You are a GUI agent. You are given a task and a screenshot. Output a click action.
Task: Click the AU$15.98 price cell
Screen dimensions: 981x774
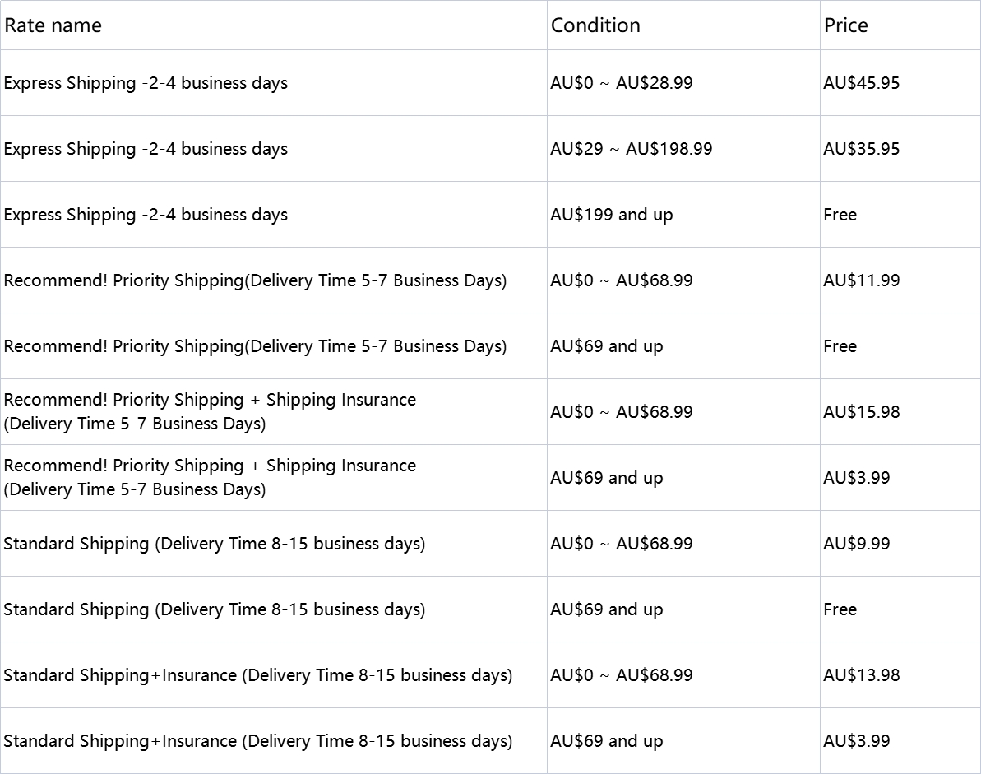coord(861,412)
